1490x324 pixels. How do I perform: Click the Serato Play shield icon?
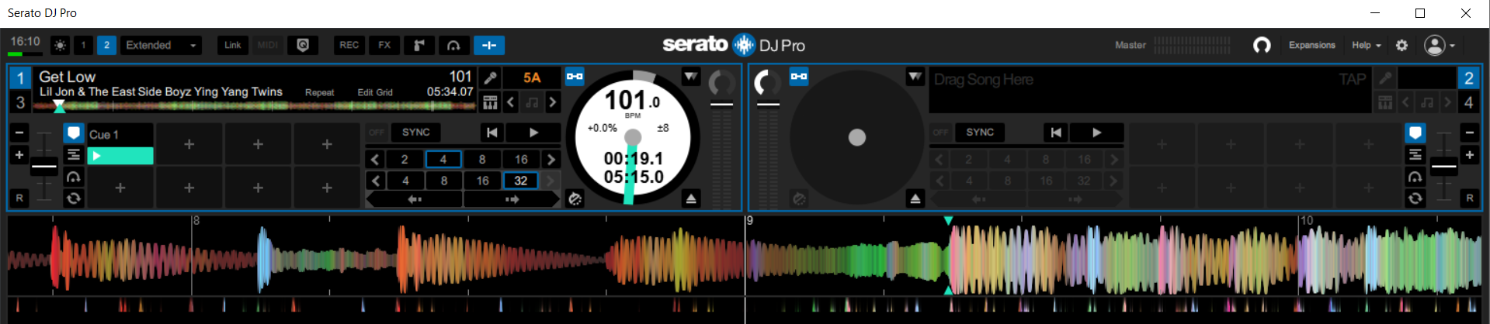tap(303, 46)
